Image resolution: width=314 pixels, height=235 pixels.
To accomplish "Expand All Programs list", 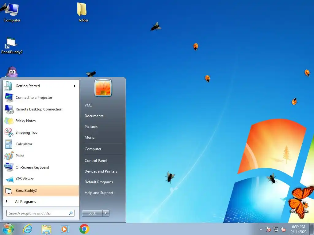I will tap(41, 201).
